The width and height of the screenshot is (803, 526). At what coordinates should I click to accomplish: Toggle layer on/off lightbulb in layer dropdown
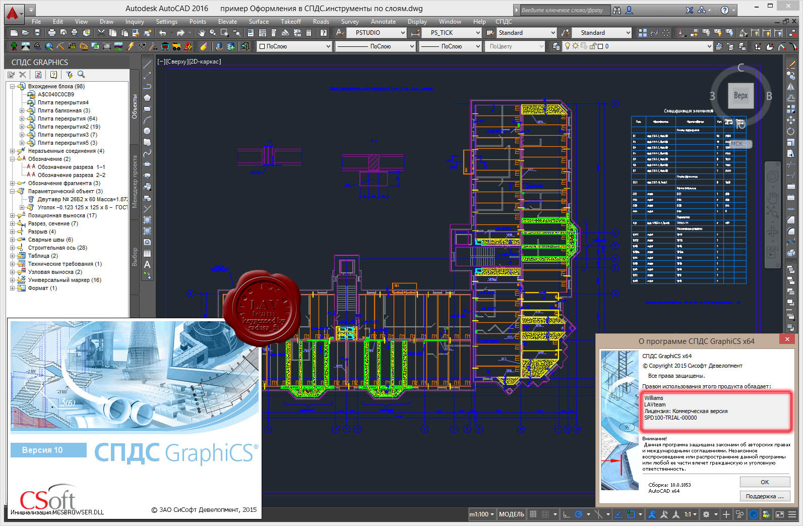pyautogui.click(x=568, y=46)
